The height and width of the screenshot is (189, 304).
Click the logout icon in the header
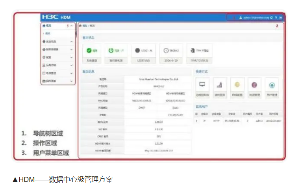(x=280, y=18)
